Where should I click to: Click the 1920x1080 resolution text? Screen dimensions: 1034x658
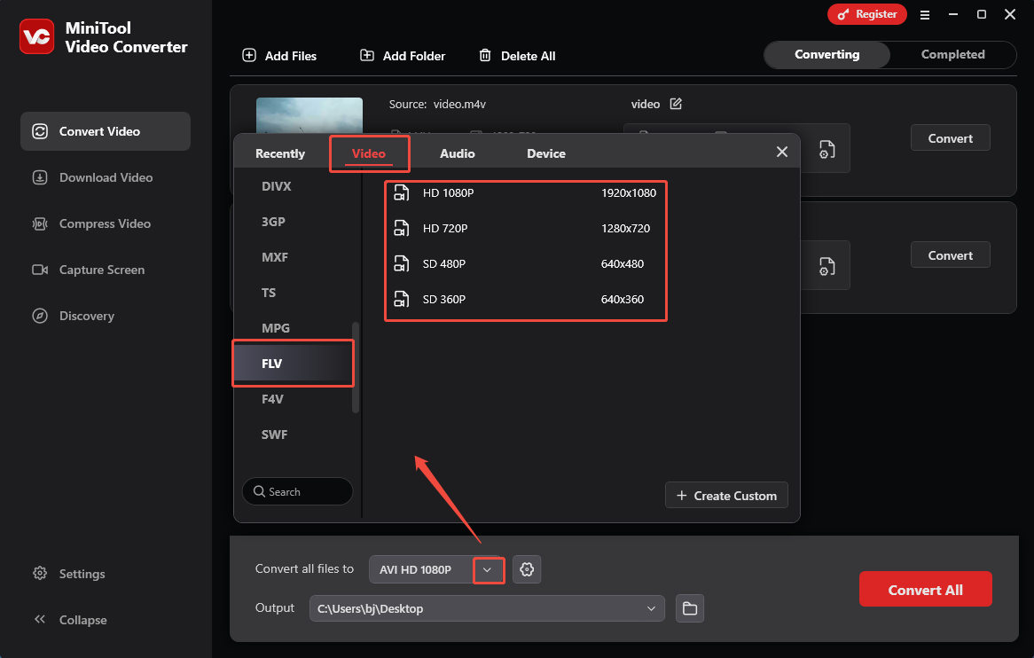[x=629, y=193]
